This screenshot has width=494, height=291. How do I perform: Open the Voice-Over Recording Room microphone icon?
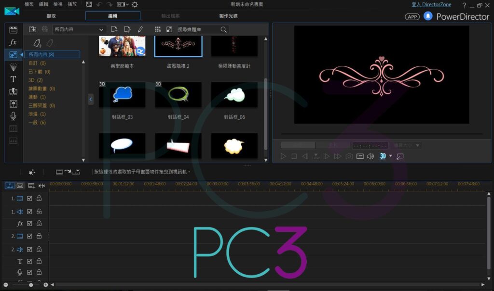(x=13, y=116)
